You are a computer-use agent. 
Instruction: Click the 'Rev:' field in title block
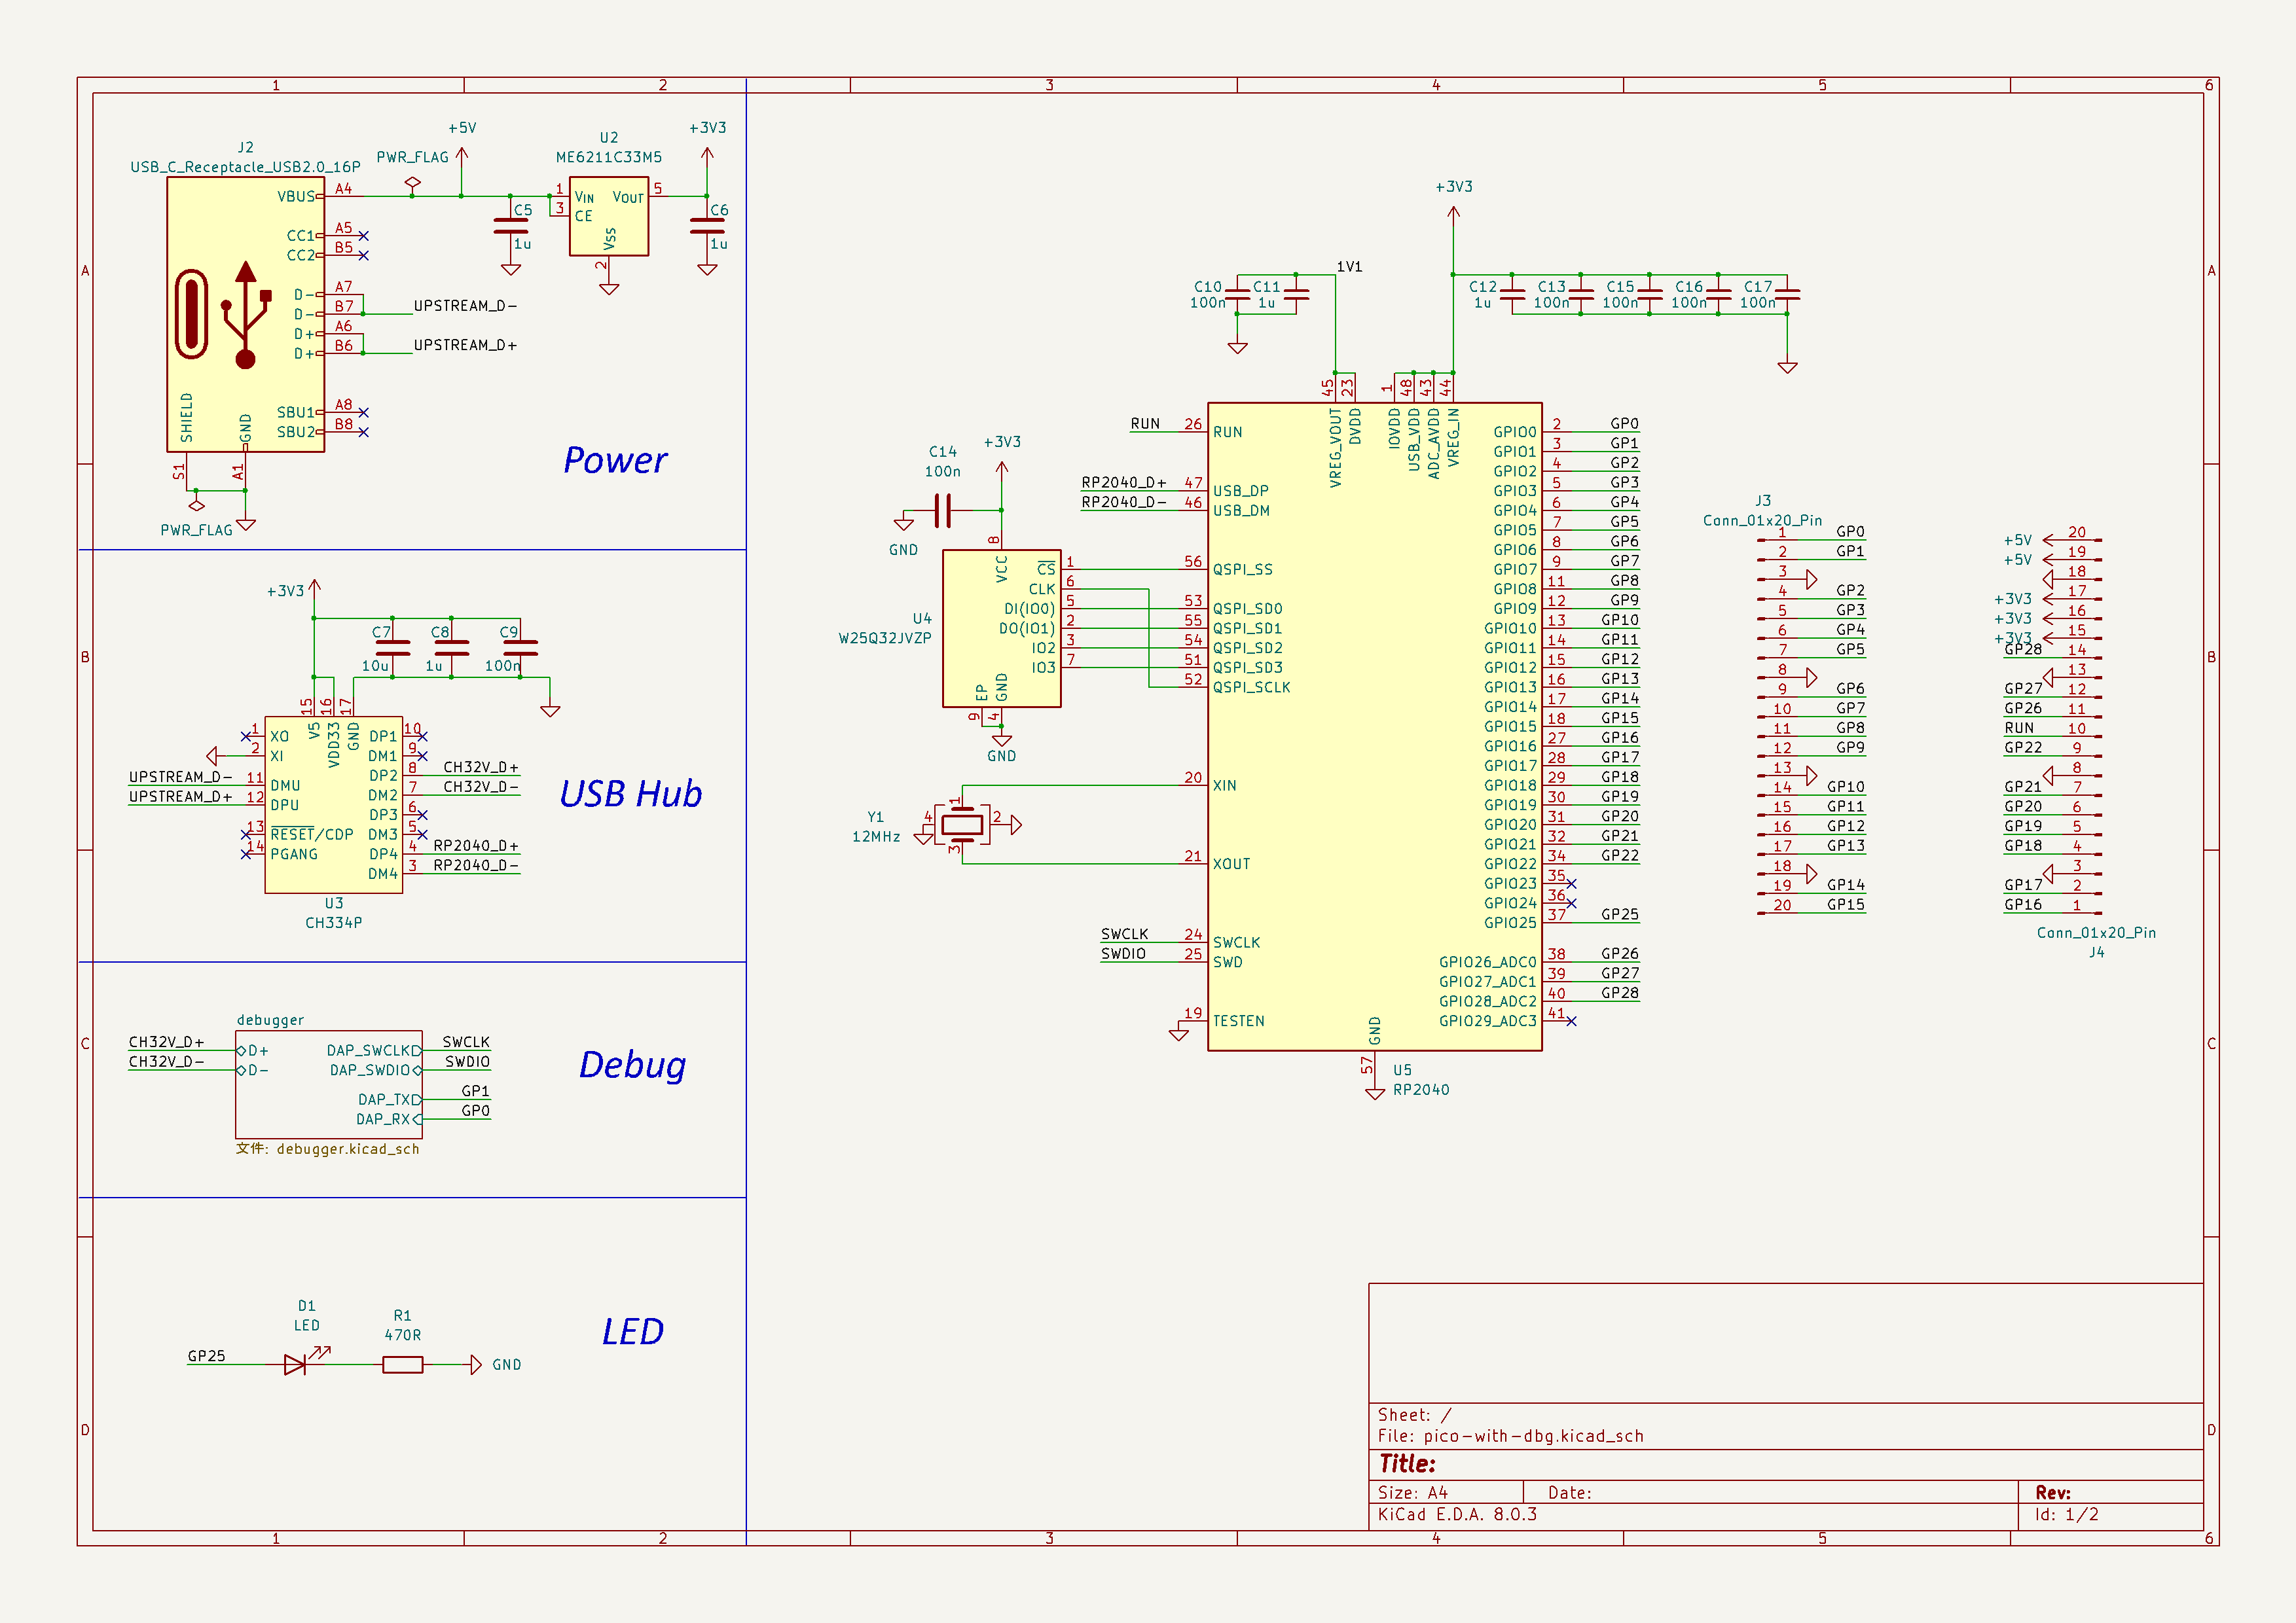coord(2053,1492)
